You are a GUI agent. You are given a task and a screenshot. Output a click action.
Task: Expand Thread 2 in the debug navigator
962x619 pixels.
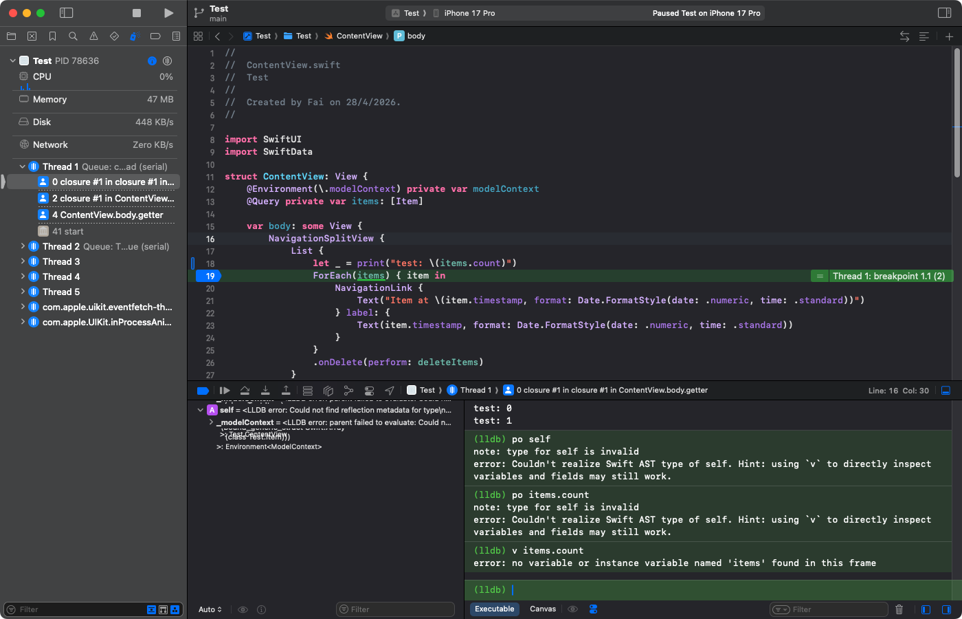(x=23, y=246)
